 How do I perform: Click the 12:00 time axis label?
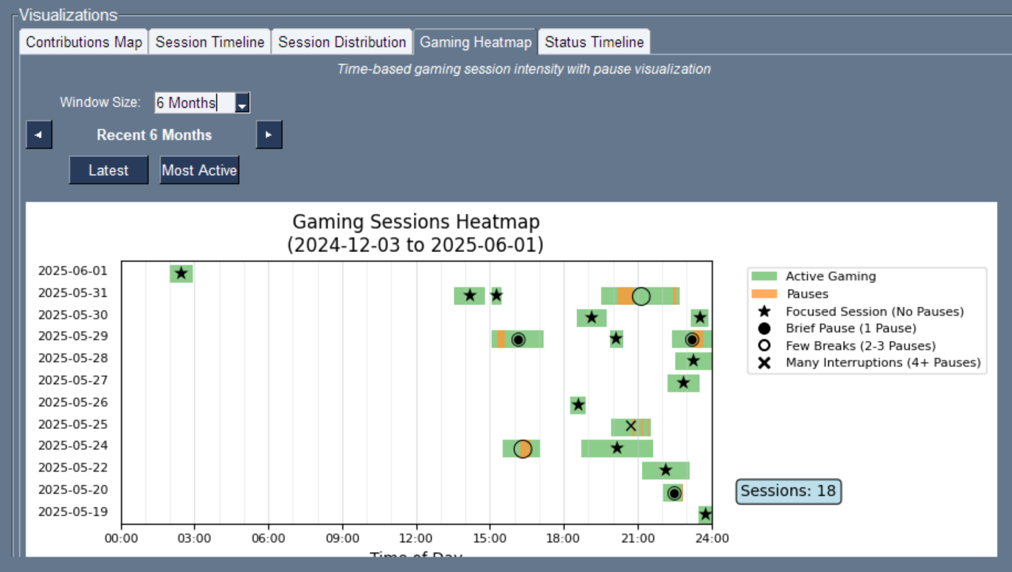pyautogui.click(x=416, y=538)
